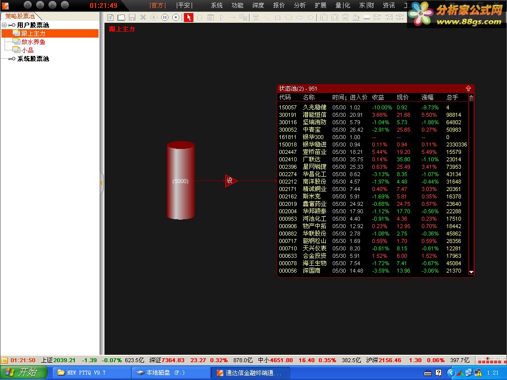Image resolution: width=507 pixels, height=380 pixels.
Task: Click the open folder toolbar icon
Action: (121, 17)
